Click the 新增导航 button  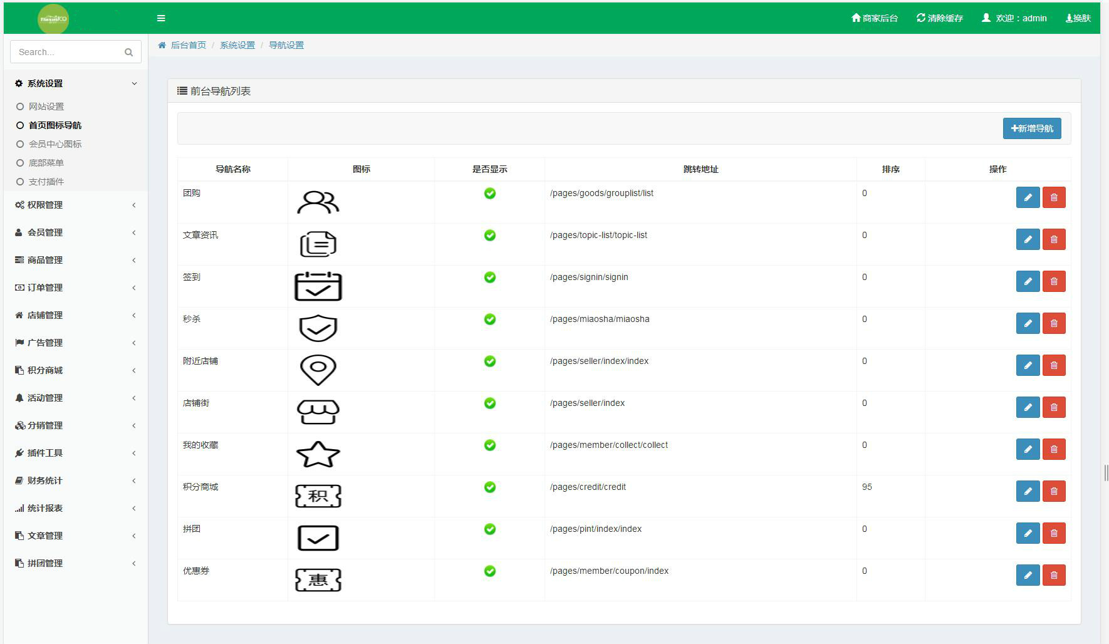coord(1031,128)
